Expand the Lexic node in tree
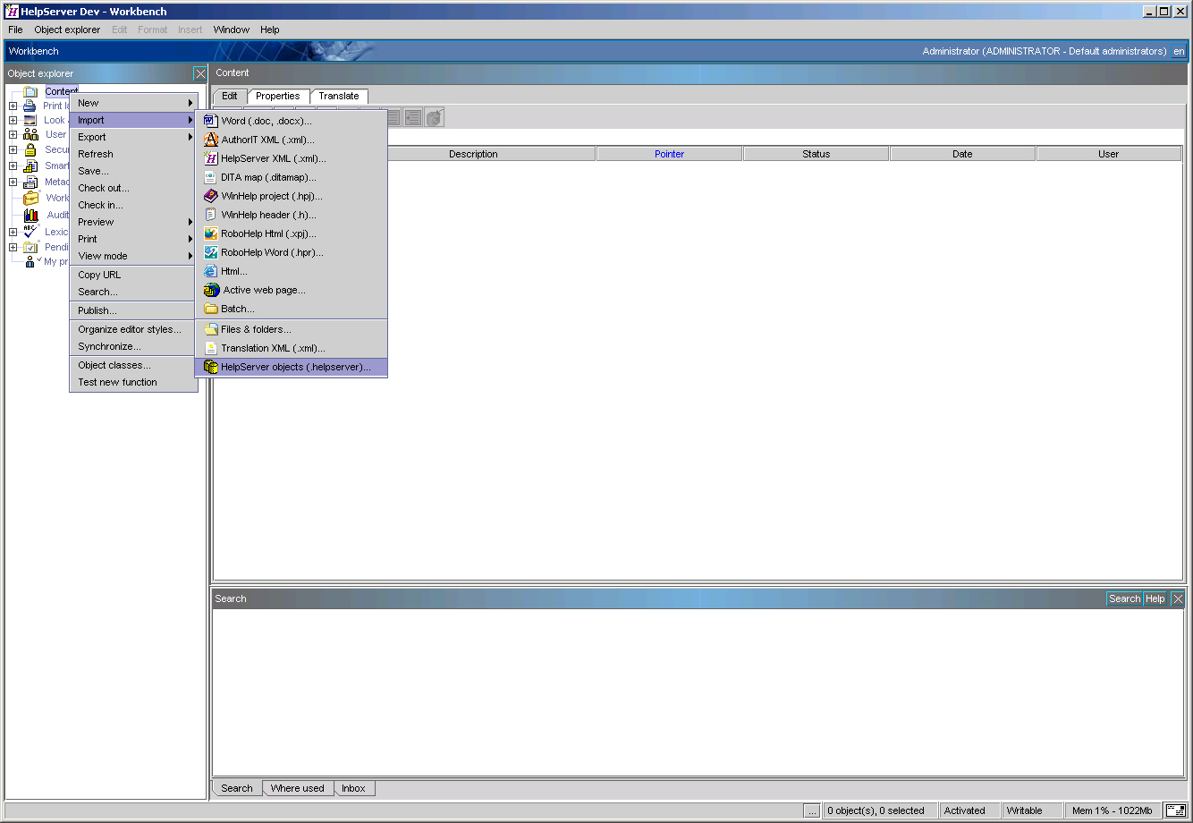Viewport: 1193px width, 823px height. click(x=13, y=232)
